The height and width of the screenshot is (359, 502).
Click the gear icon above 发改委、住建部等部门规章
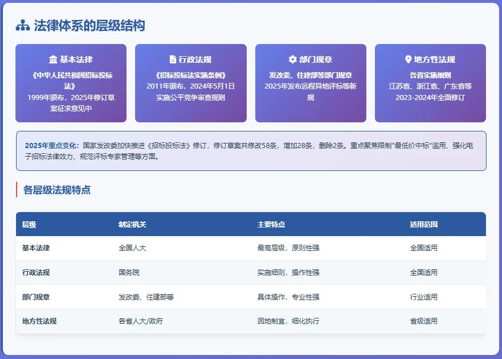tap(292, 58)
